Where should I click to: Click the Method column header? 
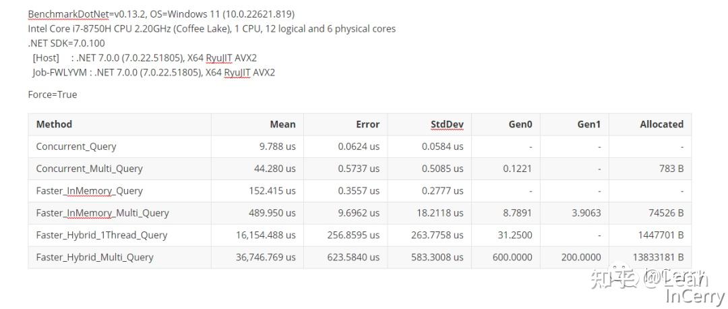54,124
